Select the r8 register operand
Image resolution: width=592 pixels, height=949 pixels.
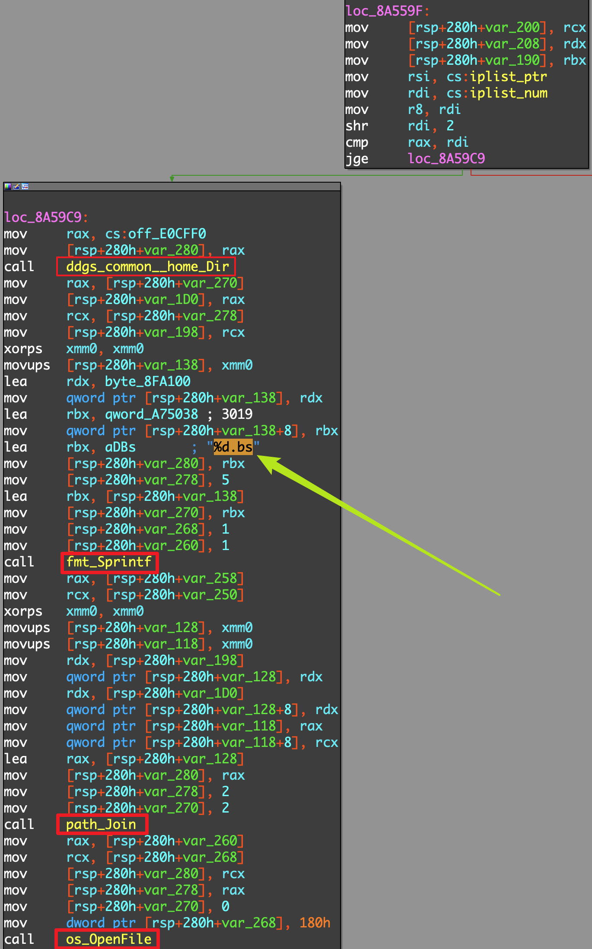(415, 109)
